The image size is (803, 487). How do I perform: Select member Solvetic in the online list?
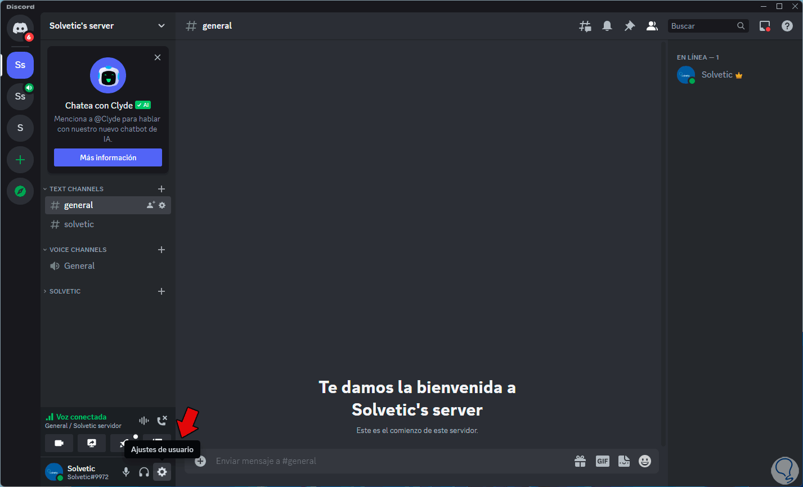(733, 75)
